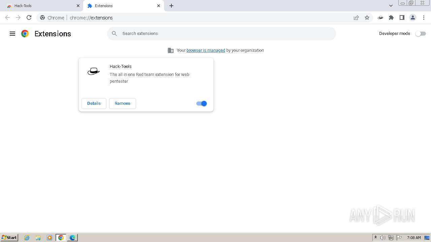Open a new tab with plus button

tap(171, 6)
